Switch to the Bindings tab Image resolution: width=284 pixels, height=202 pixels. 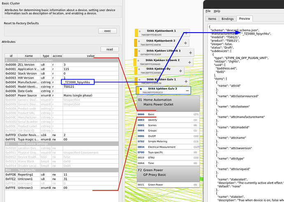point(228,19)
